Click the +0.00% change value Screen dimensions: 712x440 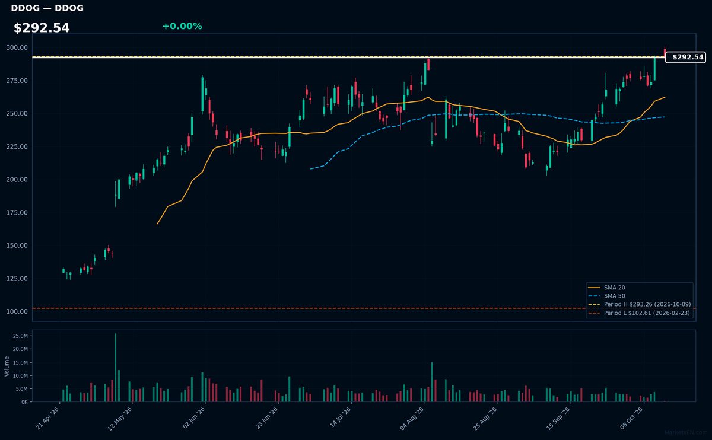182,26
